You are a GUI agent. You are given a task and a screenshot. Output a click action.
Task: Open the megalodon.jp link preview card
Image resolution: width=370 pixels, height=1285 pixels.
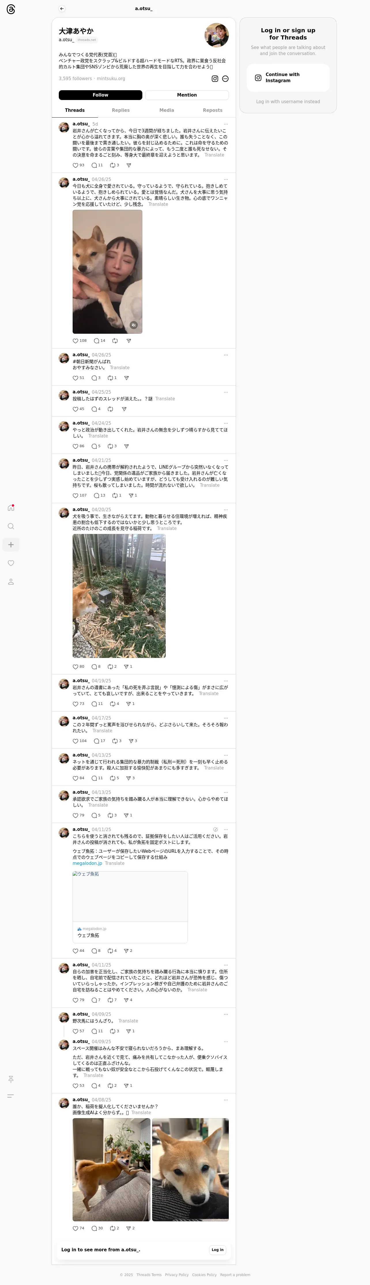tap(130, 907)
